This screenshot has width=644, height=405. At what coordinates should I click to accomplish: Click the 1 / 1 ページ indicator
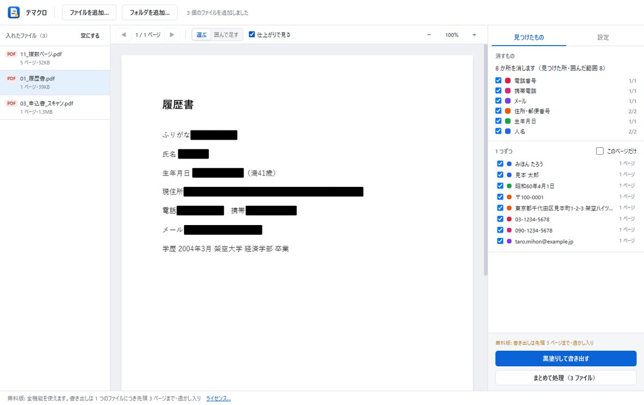pyautogui.click(x=148, y=35)
